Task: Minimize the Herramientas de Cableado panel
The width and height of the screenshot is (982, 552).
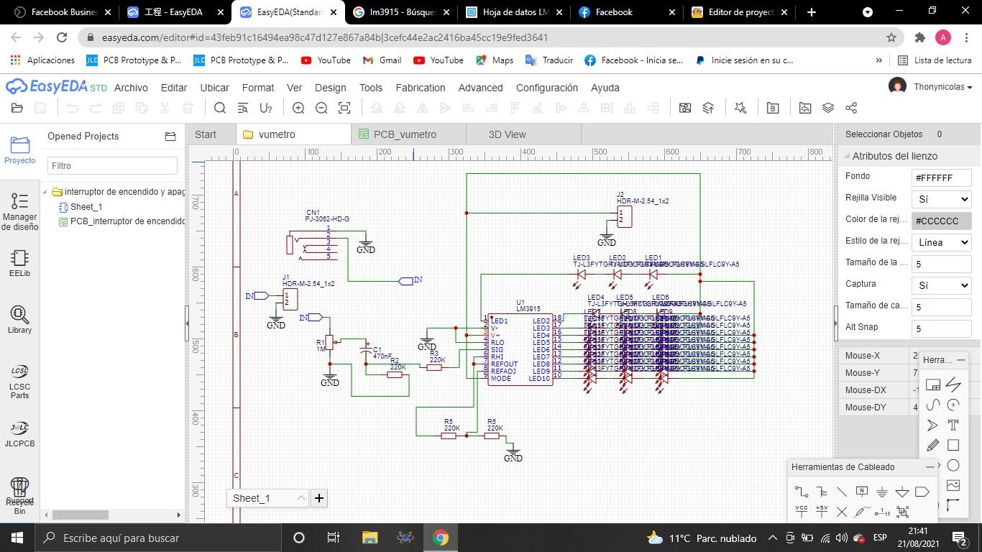Action: [x=930, y=467]
